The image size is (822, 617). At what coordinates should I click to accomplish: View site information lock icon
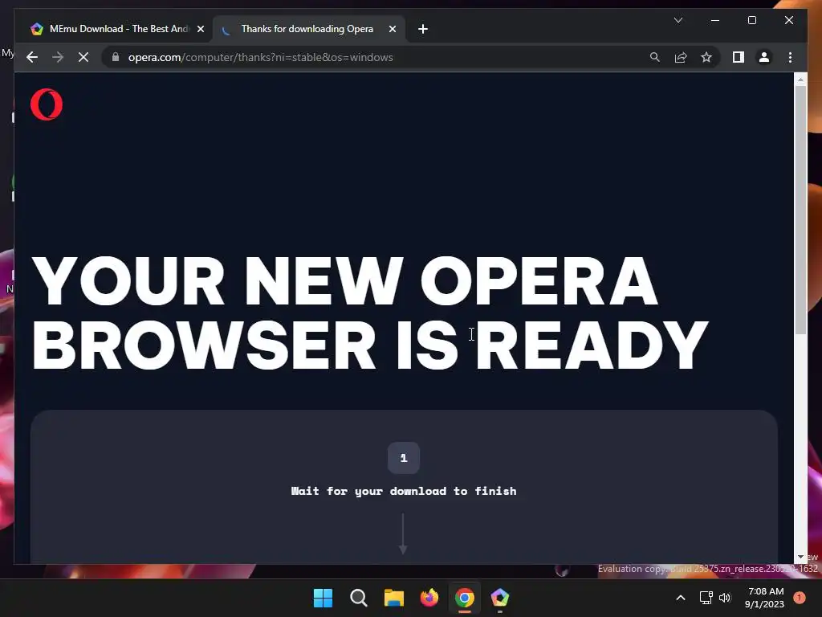click(x=116, y=57)
